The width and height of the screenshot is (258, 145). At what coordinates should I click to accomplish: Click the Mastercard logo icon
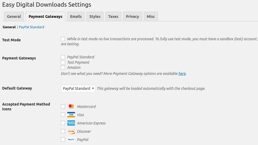pos(71,106)
